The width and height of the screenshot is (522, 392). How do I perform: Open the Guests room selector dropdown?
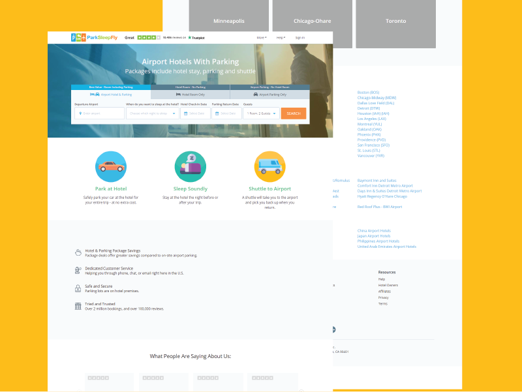pyautogui.click(x=261, y=113)
